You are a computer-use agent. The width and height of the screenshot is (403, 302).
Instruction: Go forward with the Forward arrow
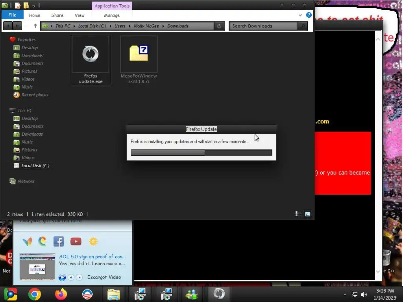point(17,26)
